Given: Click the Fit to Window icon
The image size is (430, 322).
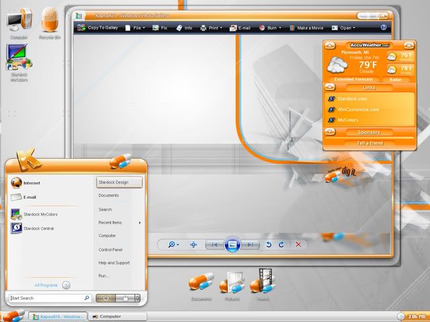Looking at the screenshot, I should coord(193,245).
